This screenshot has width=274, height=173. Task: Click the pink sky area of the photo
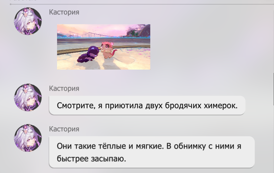pos(98,28)
